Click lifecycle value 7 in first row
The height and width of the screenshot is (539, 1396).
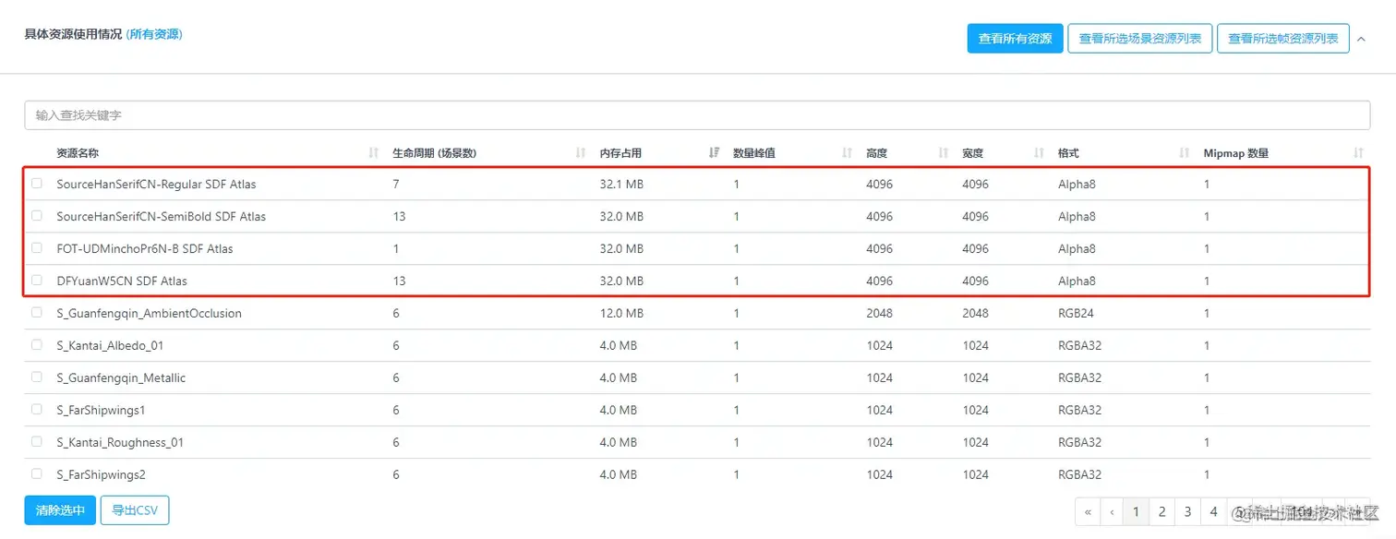396,185
